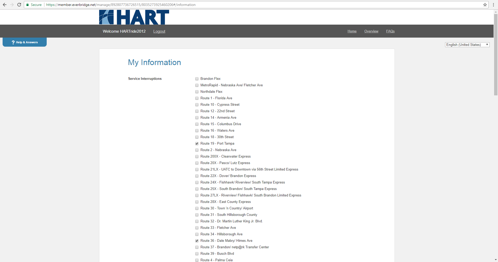498x262 pixels.
Task: Open the Overview menu link
Action: tap(371, 31)
